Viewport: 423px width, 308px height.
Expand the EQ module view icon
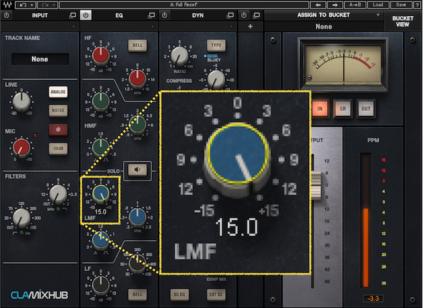pos(152,16)
